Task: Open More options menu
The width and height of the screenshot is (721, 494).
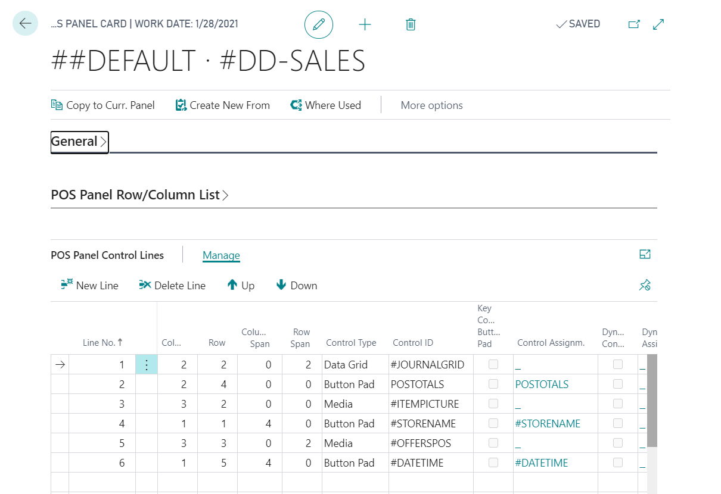Action: point(431,105)
